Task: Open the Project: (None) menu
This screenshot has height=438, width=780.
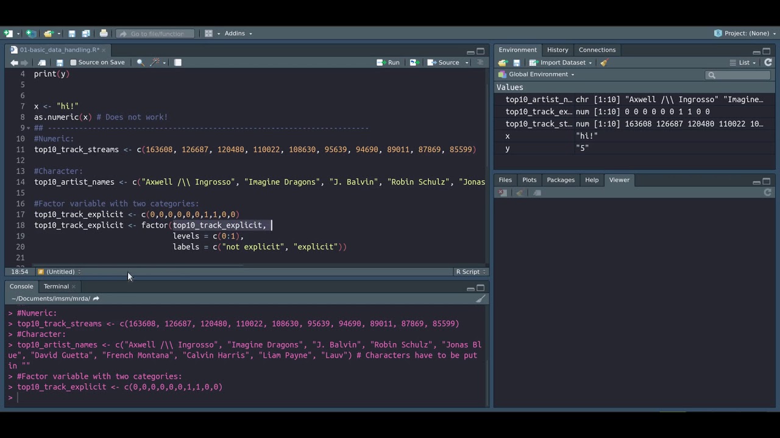Action: pos(746,33)
